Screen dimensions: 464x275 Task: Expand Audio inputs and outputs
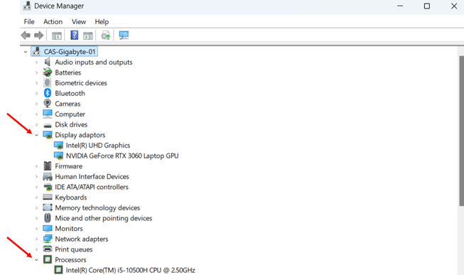36,62
